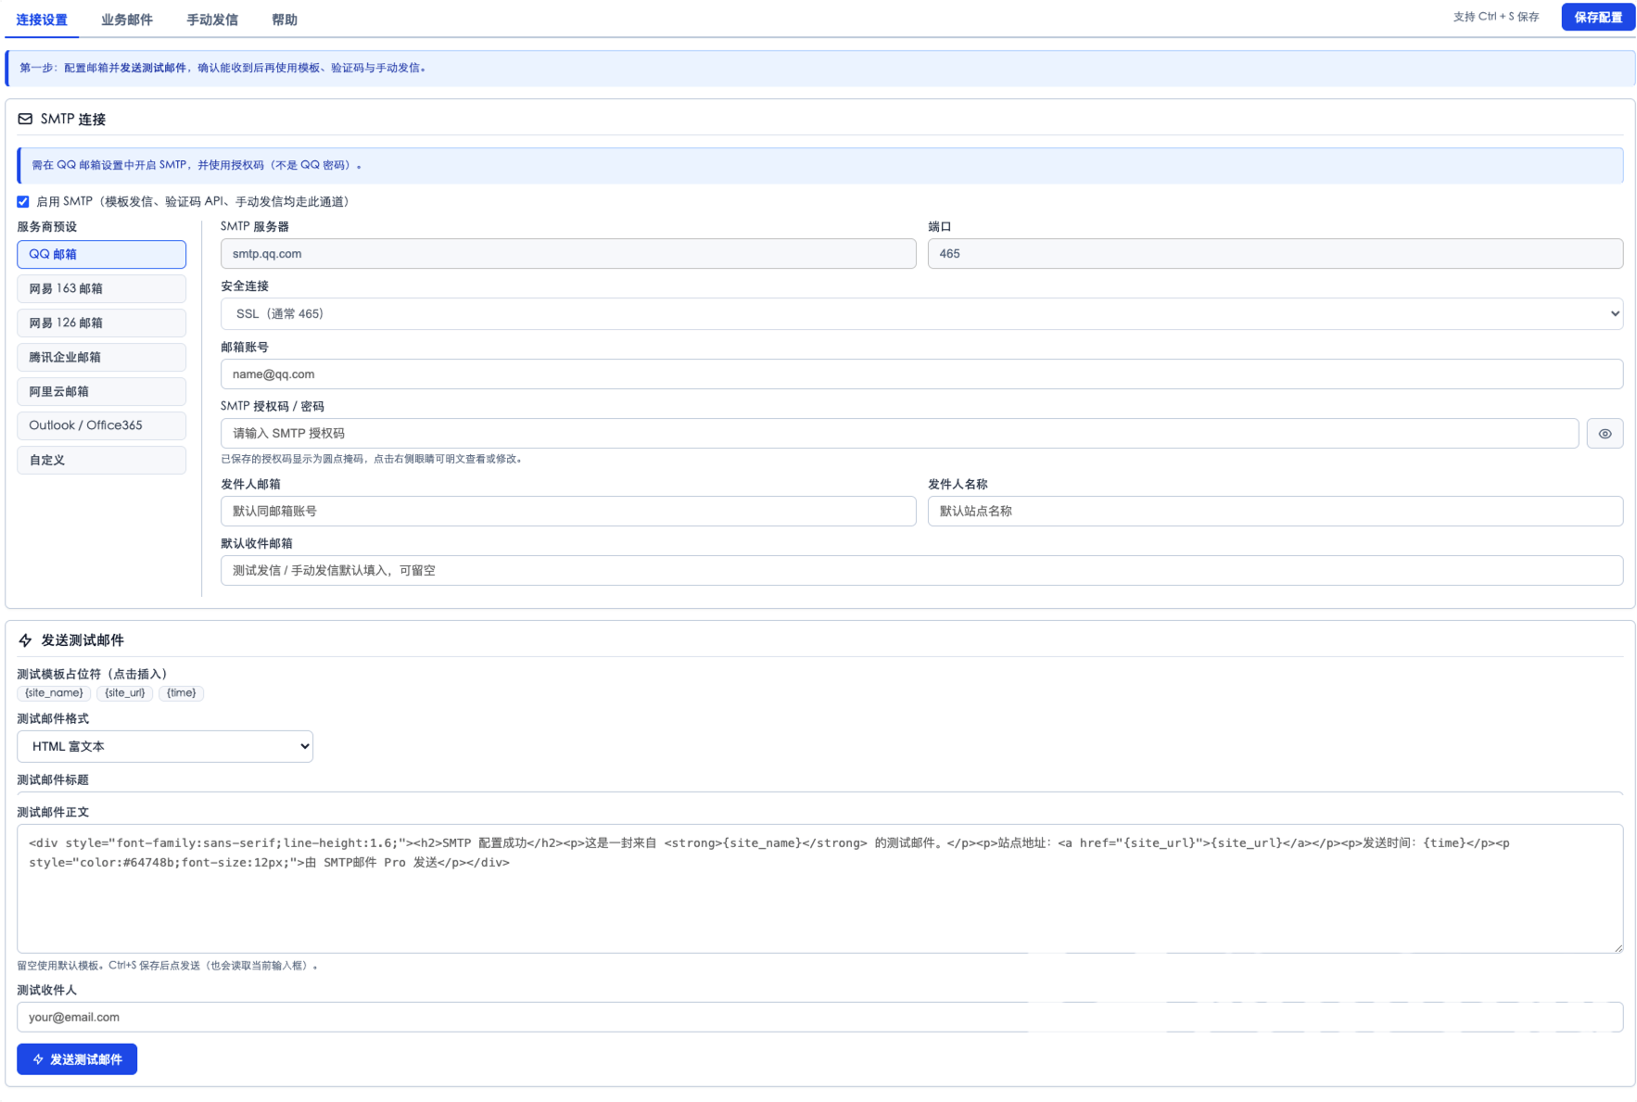Switch to the 业务邮件 tab
Viewport: 1637px width, 1102px height.
(x=127, y=19)
